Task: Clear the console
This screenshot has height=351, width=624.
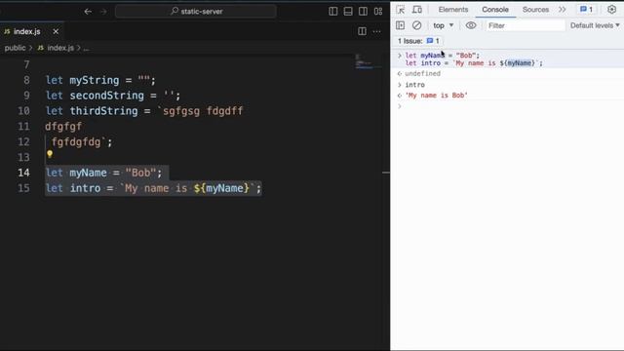Action: coord(416,25)
